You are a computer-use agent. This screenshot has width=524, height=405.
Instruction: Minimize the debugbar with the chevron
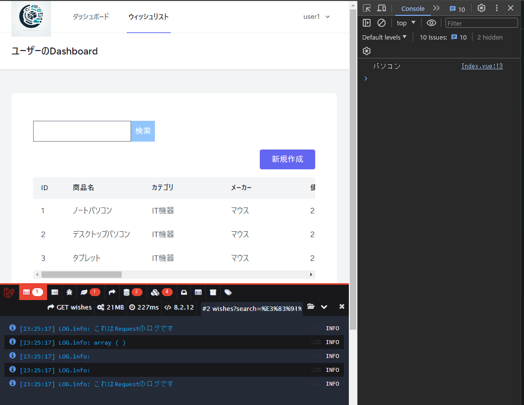pyautogui.click(x=324, y=306)
